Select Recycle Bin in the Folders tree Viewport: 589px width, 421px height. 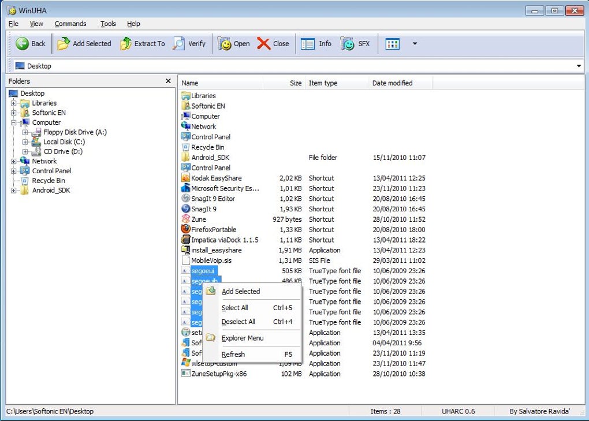tap(49, 181)
